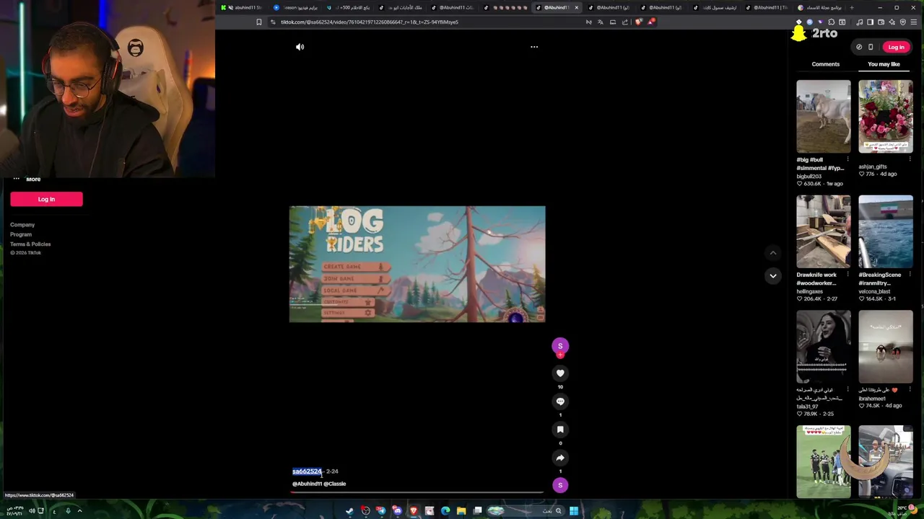Open the sa662524 username link
Screen dimensions: 924x519
click(x=307, y=471)
